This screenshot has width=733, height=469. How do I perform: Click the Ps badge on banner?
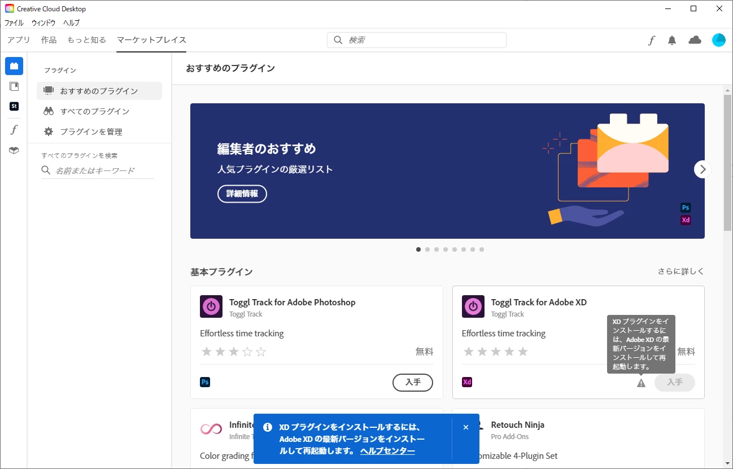686,208
